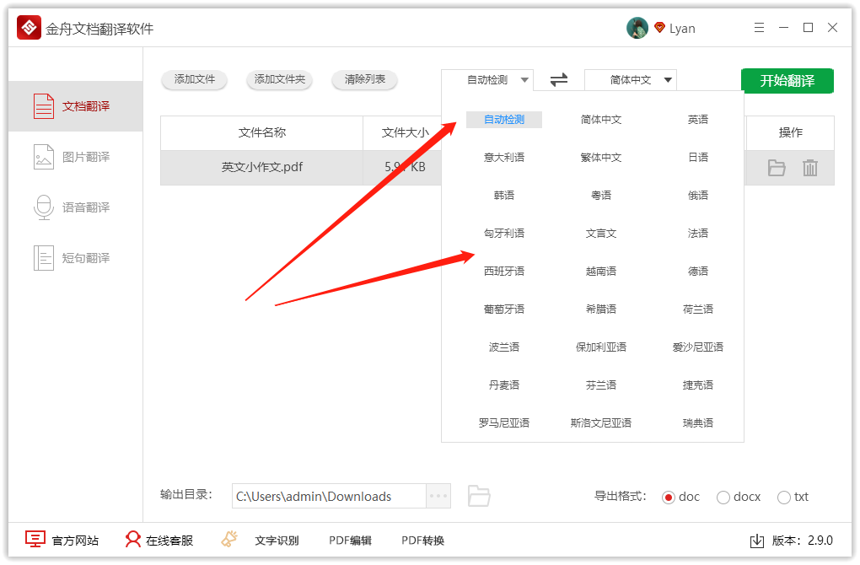Click the swap languages arrows icon

pos(558,80)
